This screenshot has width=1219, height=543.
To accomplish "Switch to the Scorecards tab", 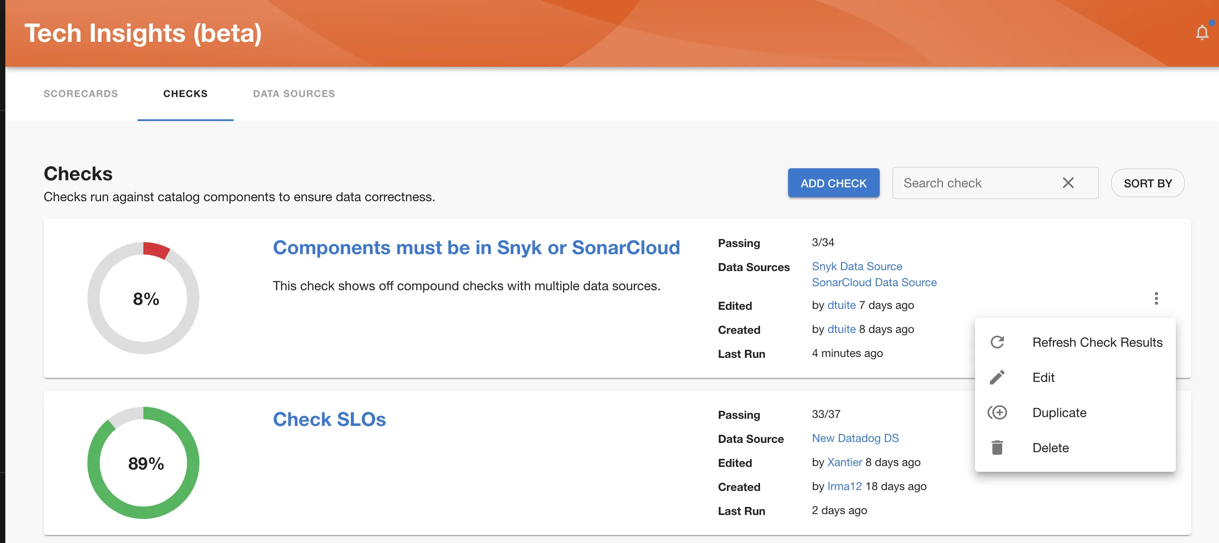I will click(x=81, y=93).
